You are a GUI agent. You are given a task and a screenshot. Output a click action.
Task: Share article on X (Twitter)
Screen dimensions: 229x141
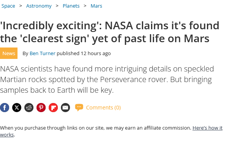17,108
